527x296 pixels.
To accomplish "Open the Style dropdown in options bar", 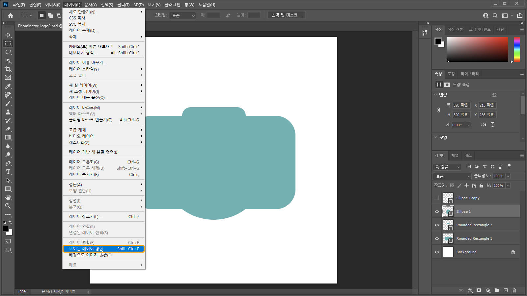I will [182, 15].
